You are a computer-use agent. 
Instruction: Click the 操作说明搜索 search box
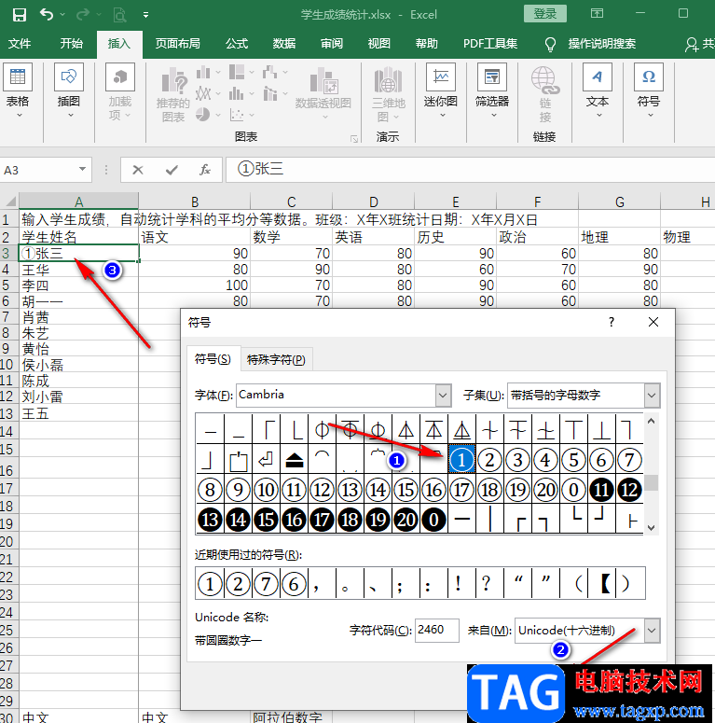[x=601, y=44]
